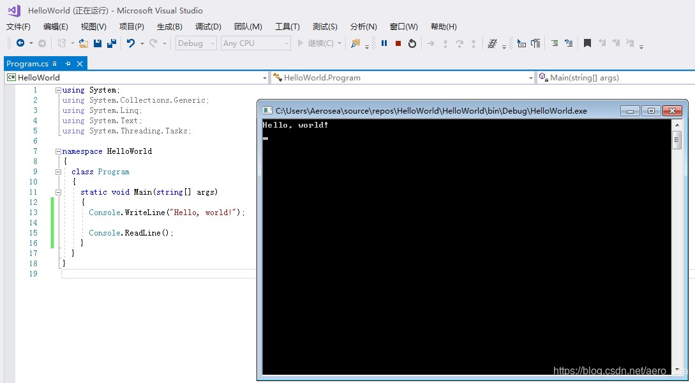The height and width of the screenshot is (383, 695).
Task: Open the 项目(P) Project menu
Action: pyautogui.click(x=131, y=27)
